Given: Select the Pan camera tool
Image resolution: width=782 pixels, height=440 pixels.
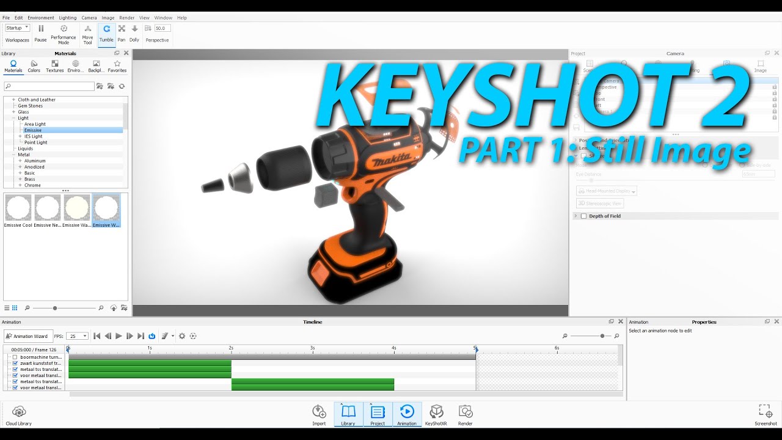Looking at the screenshot, I should [x=122, y=33].
